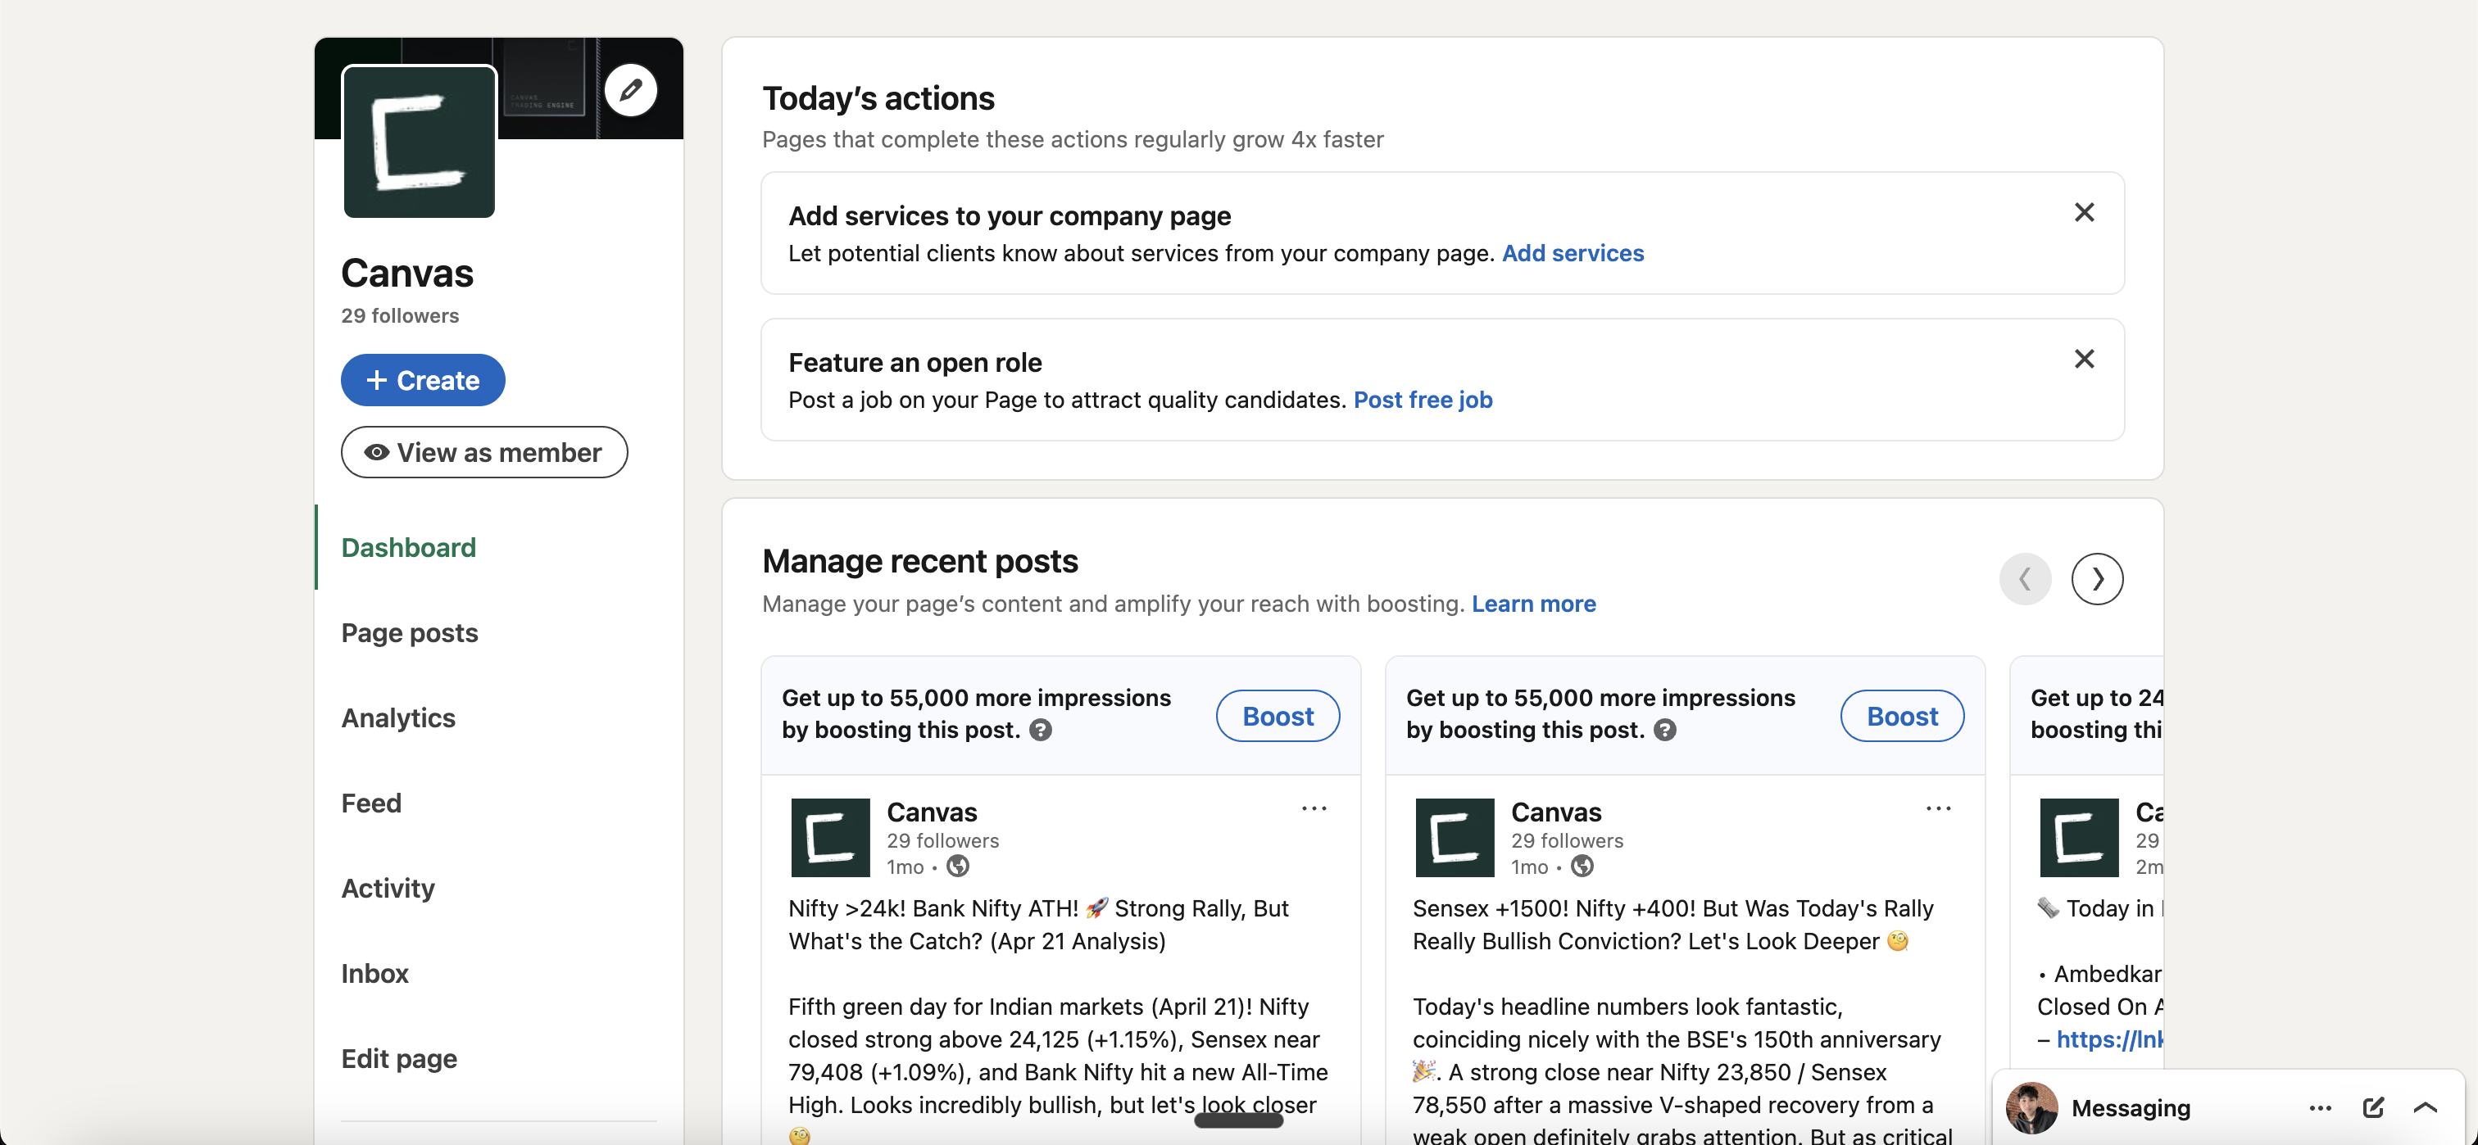Select Feed in the sidebar
Image resolution: width=2478 pixels, height=1145 pixels.
371,803
